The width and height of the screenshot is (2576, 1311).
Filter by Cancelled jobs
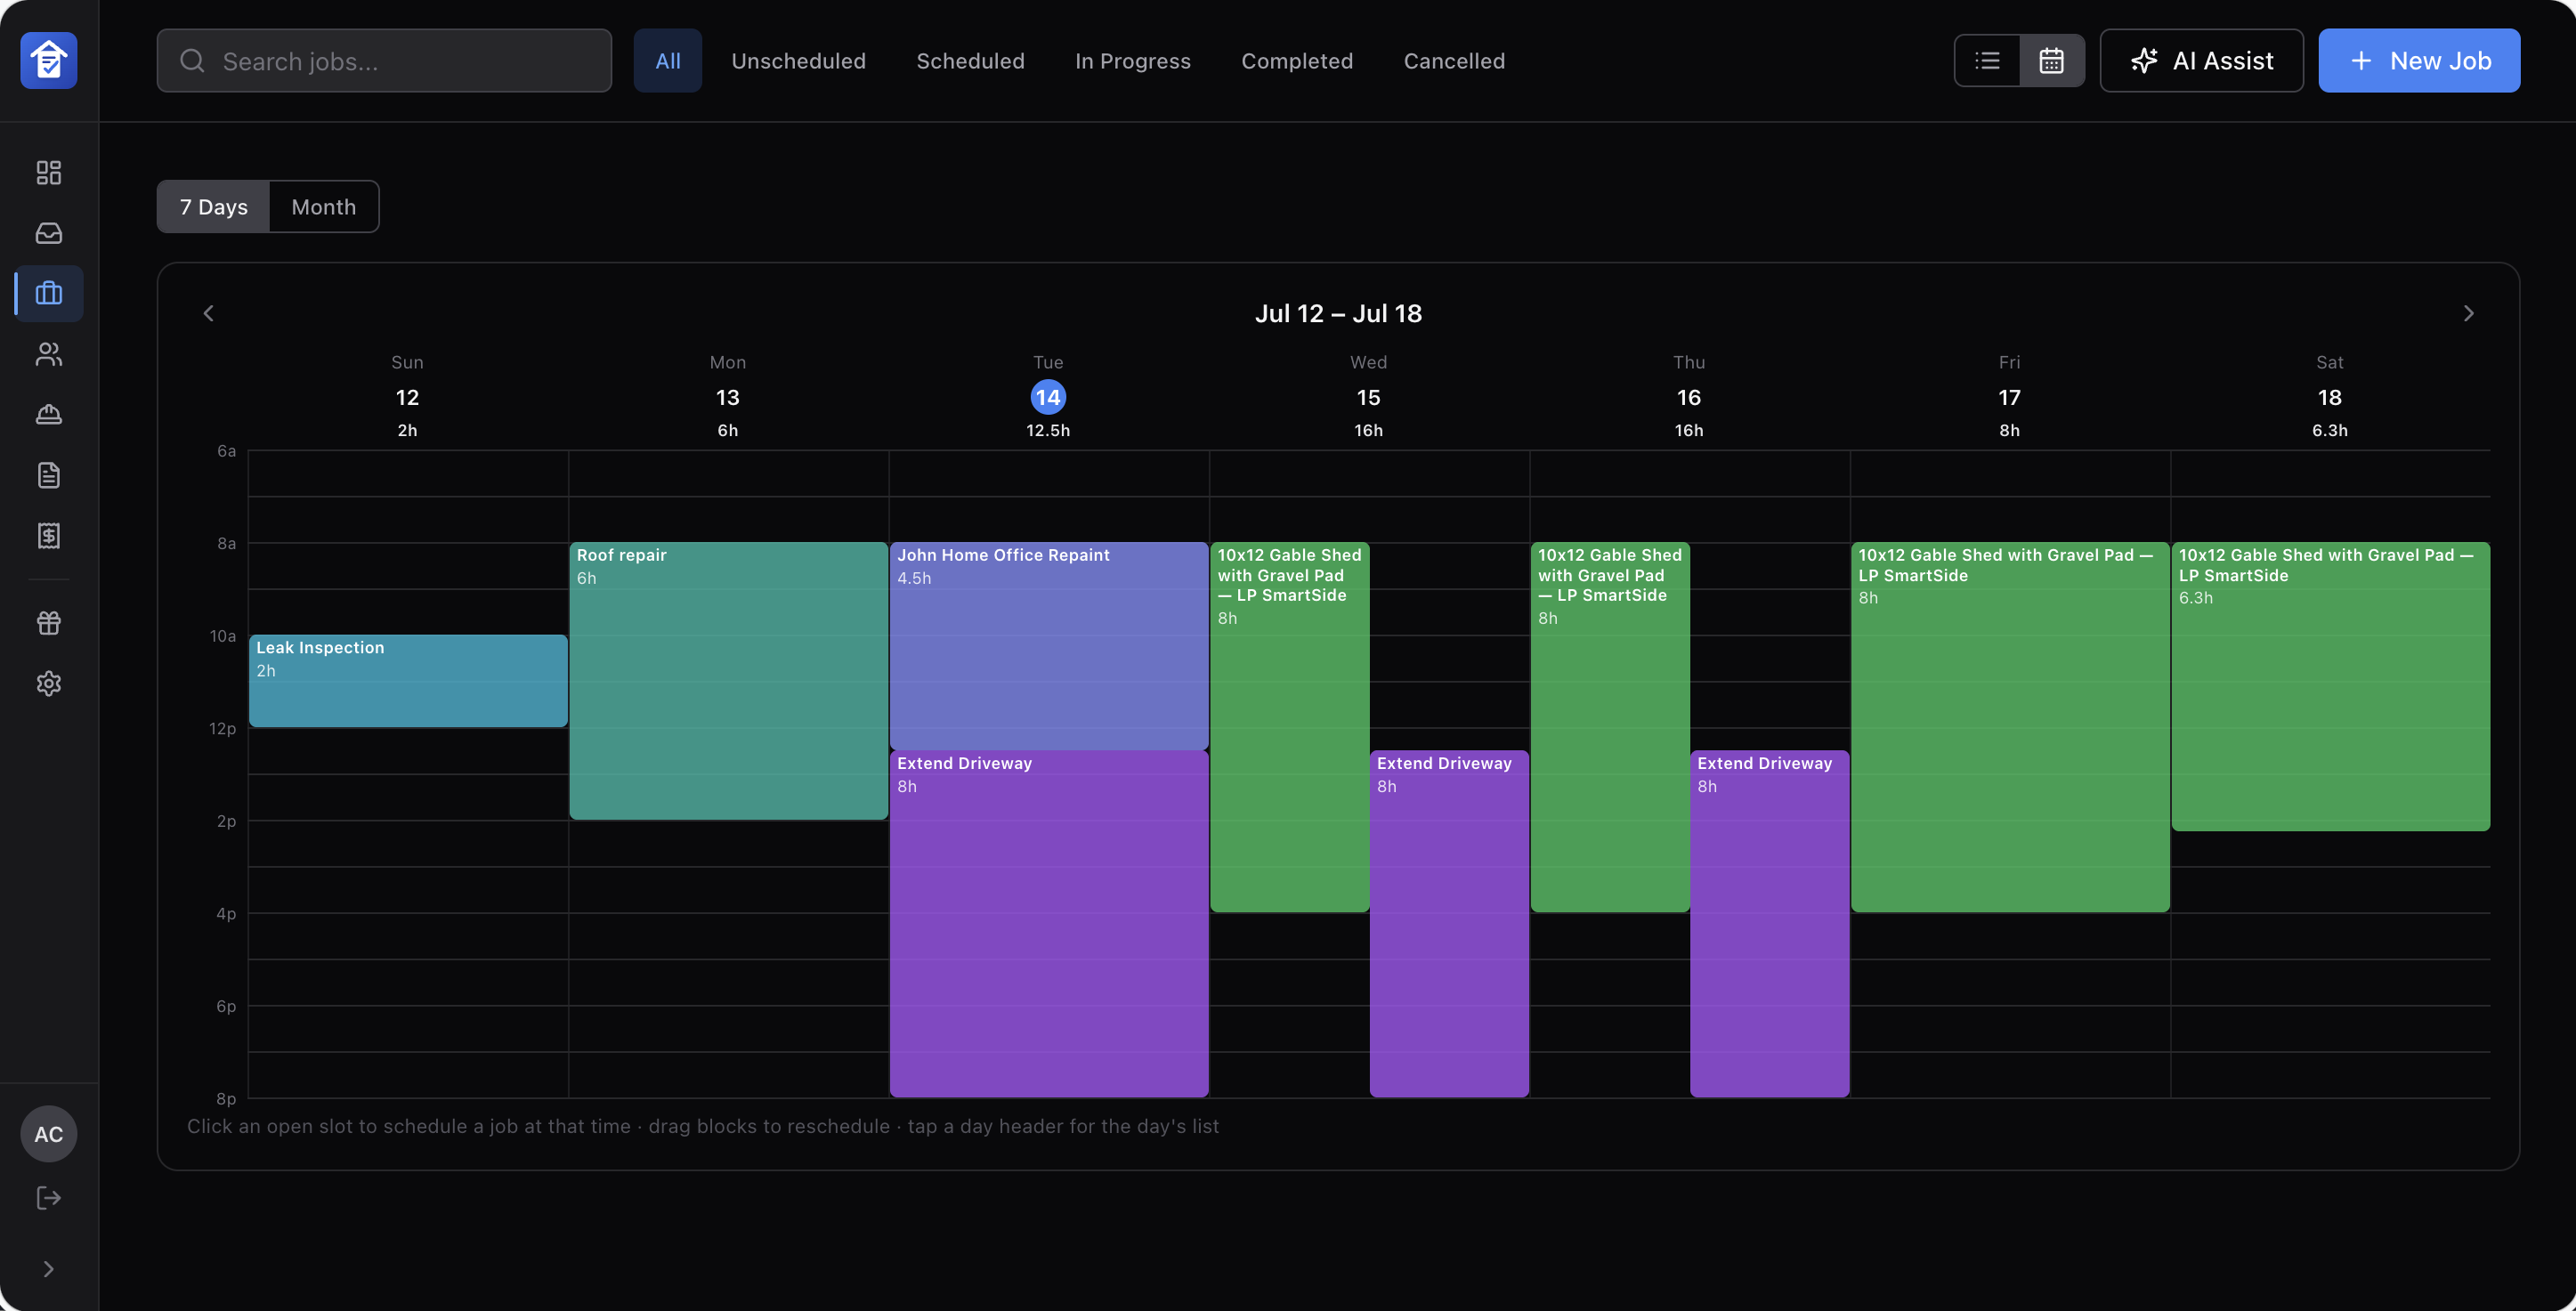click(x=1454, y=60)
